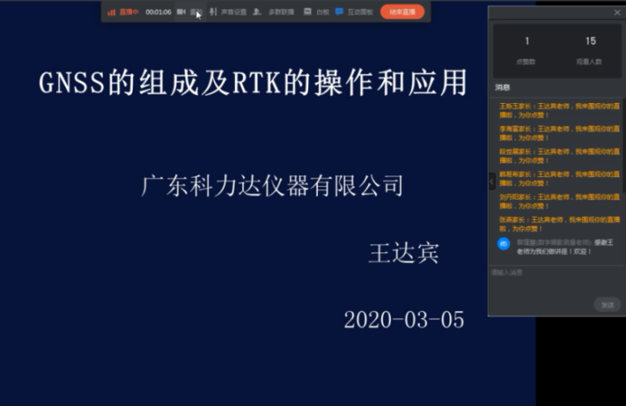Click the 声音设置 label

[x=234, y=12]
